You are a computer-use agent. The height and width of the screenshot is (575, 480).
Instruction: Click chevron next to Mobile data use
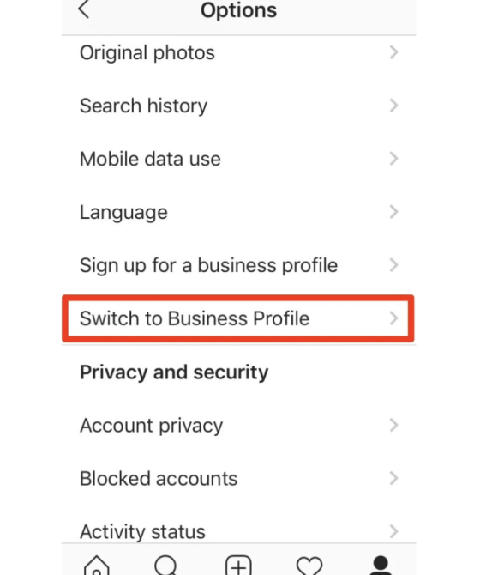pyautogui.click(x=393, y=159)
